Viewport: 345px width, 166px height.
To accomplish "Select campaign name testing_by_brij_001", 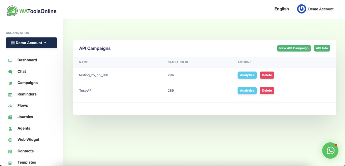I will pos(94,75).
